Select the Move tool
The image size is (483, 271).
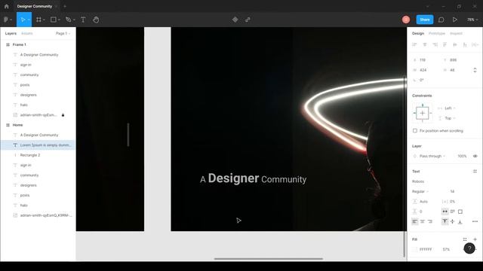[23, 20]
